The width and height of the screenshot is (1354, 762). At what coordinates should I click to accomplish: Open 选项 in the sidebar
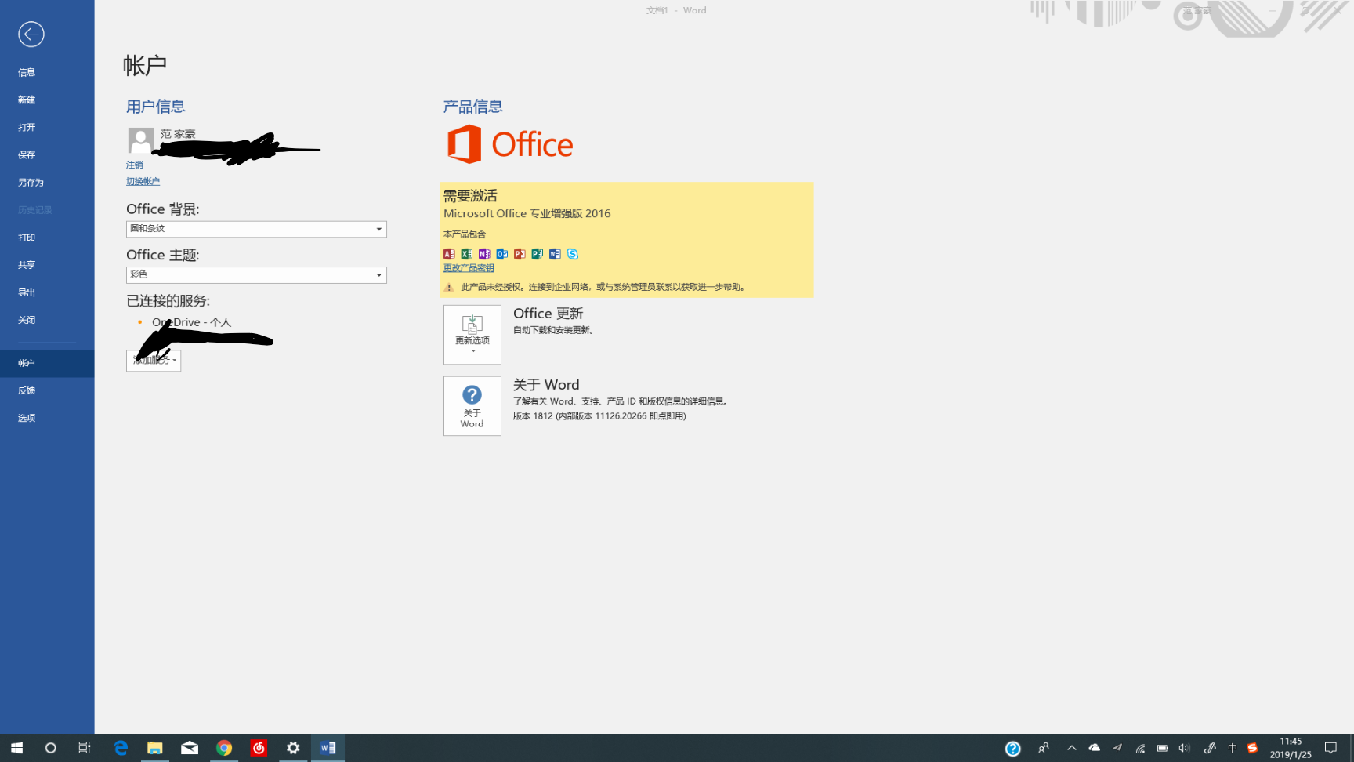pos(27,418)
